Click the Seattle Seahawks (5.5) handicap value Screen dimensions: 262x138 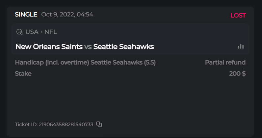click(123, 62)
